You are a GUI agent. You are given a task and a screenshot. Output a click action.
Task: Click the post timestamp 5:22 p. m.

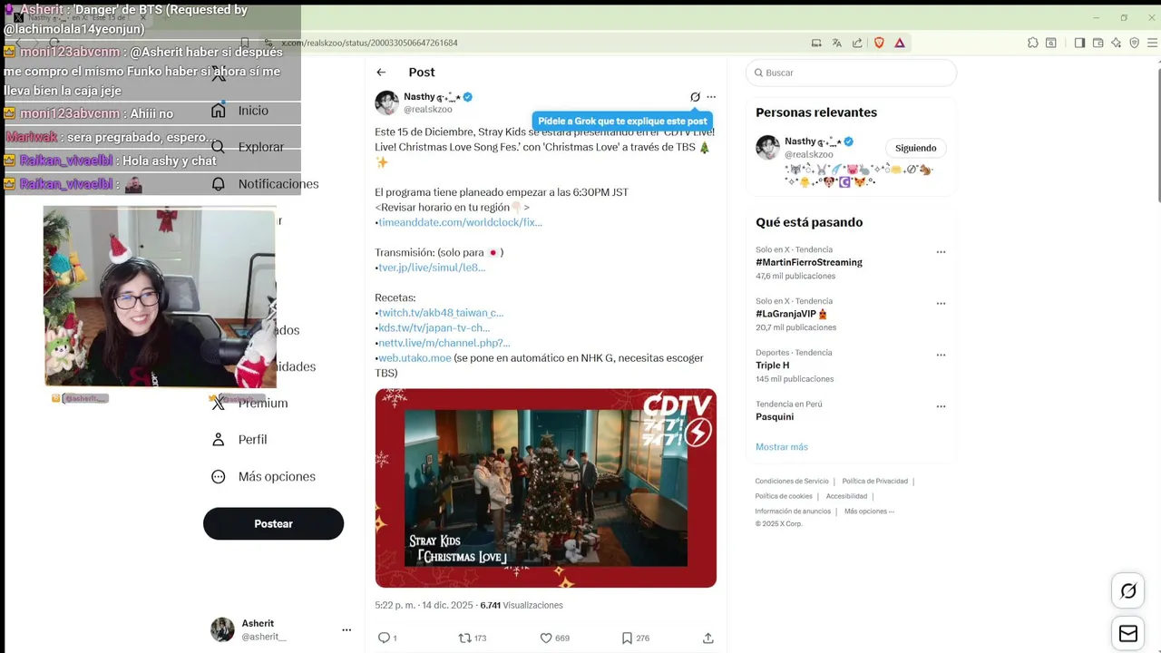click(x=424, y=606)
